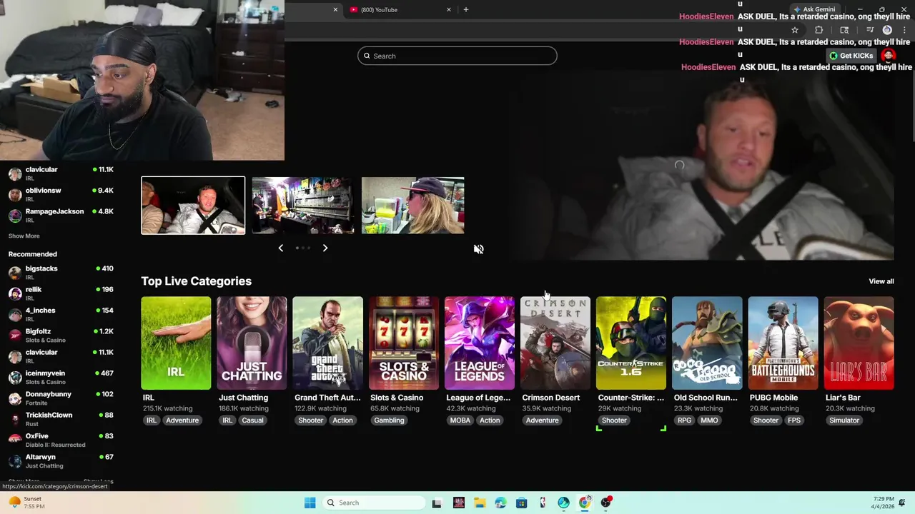
Task: Go to next featured stream in carousel
Action: (325, 248)
